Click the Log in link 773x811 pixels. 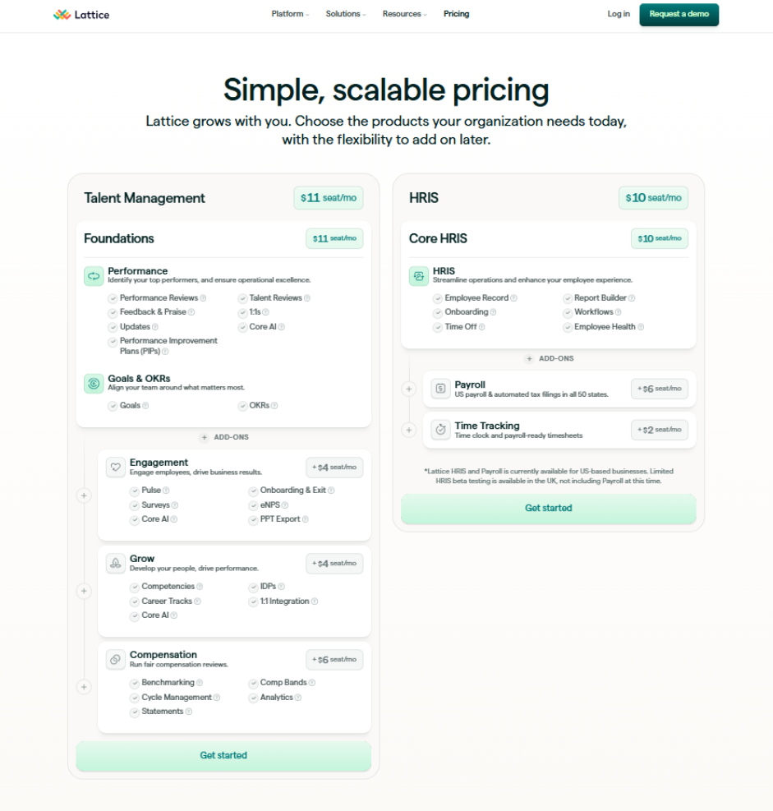coord(619,14)
